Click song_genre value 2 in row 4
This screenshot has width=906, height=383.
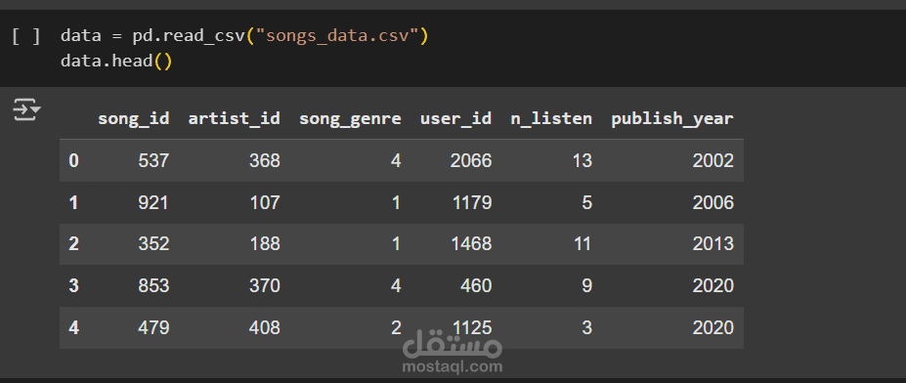tap(396, 328)
